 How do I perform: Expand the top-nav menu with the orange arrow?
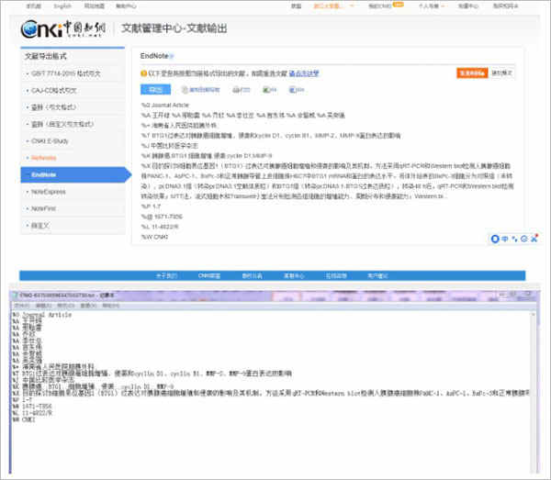click(x=432, y=6)
